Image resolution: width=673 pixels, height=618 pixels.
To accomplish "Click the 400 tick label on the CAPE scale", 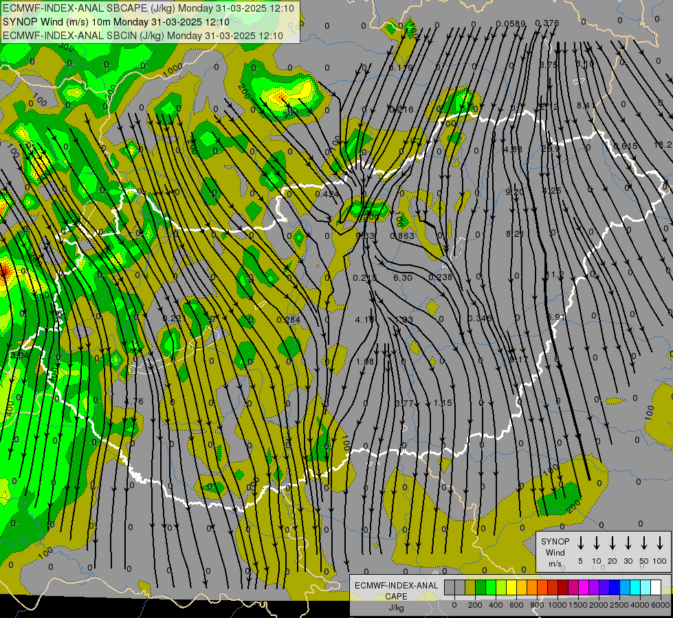I will click(496, 605).
